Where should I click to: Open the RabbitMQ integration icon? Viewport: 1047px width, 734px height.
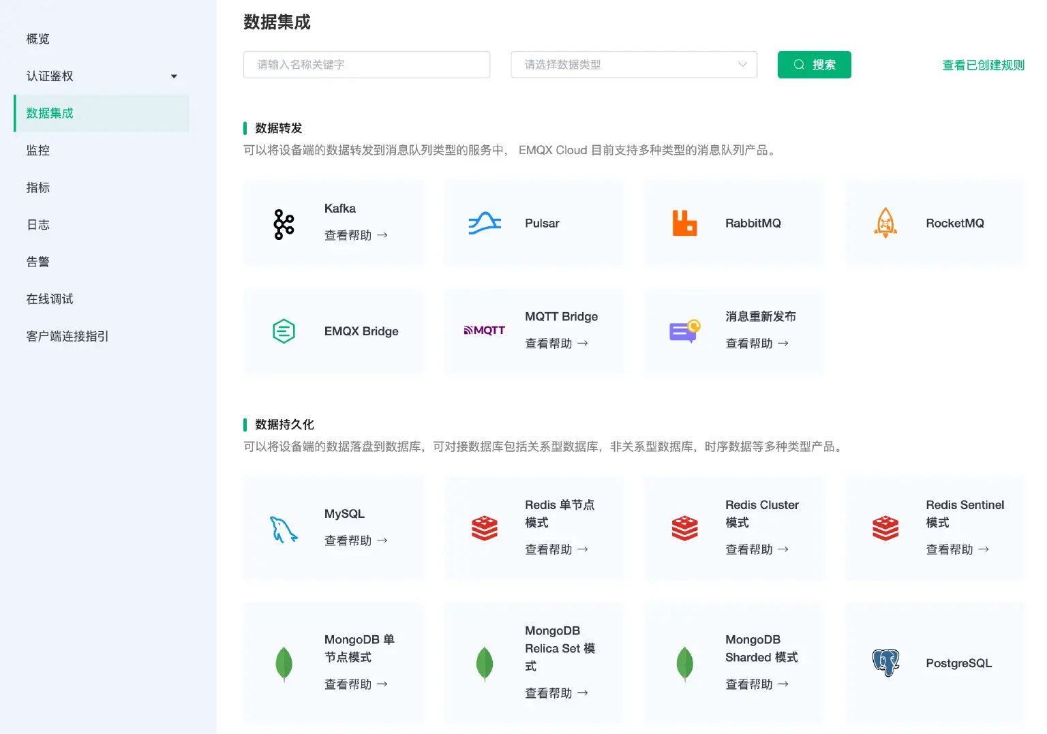(684, 223)
